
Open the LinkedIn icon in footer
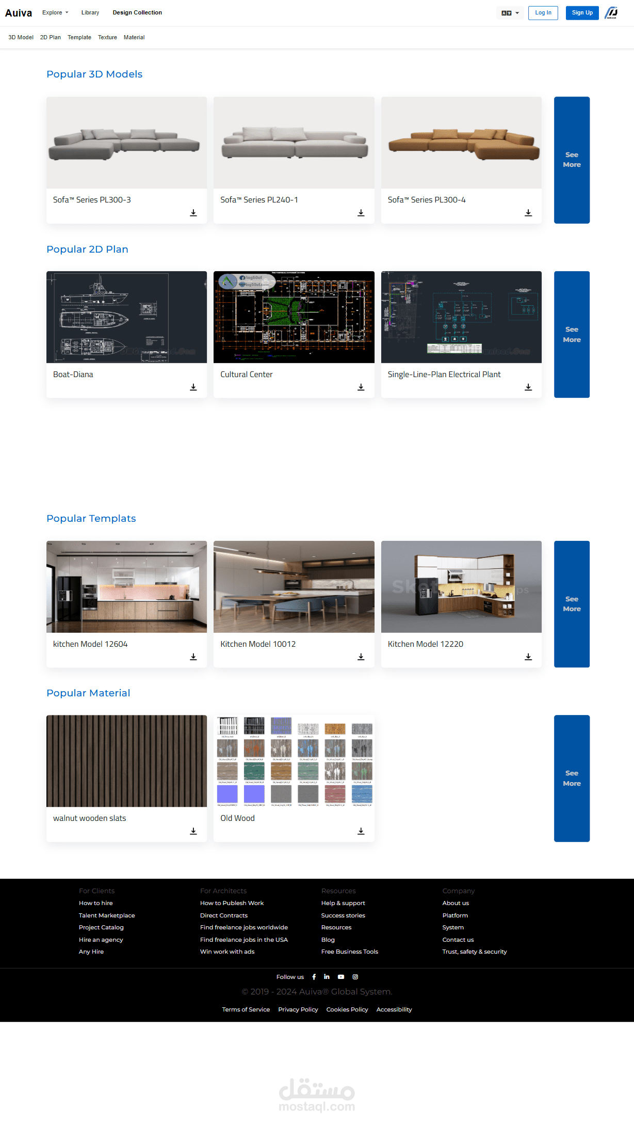[x=327, y=977]
